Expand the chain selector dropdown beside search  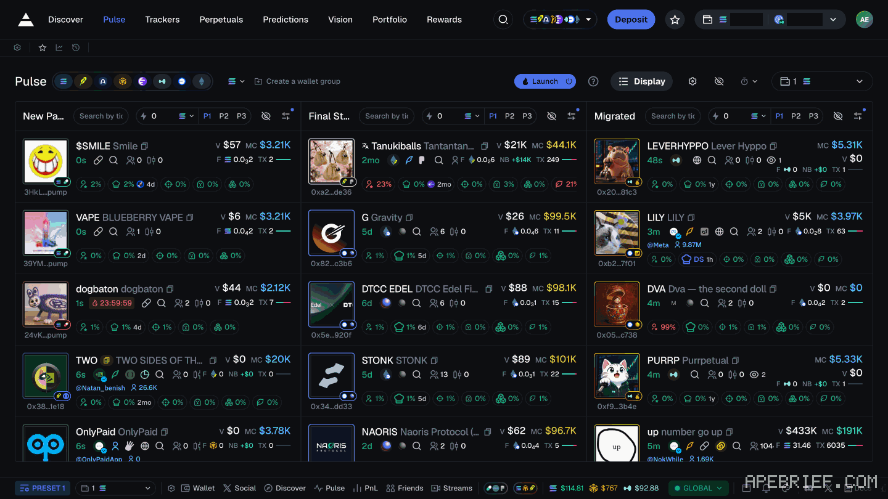tap(561, 20)
